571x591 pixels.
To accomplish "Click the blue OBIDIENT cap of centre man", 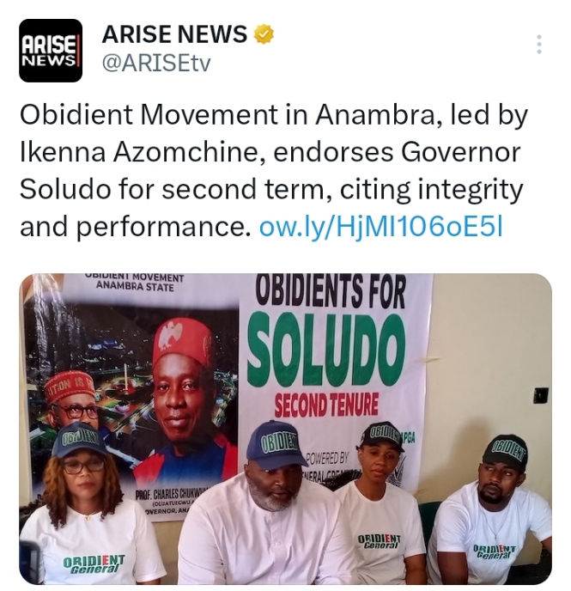I will [x=276, y=446].
